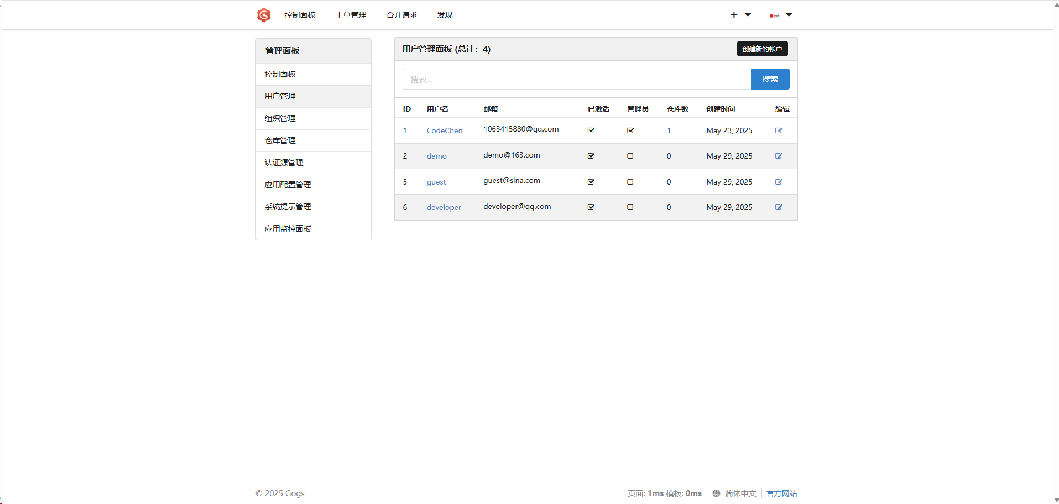Expand the dropdown arrow beside plus icon
1059x504 pixels.
point(748,15)
